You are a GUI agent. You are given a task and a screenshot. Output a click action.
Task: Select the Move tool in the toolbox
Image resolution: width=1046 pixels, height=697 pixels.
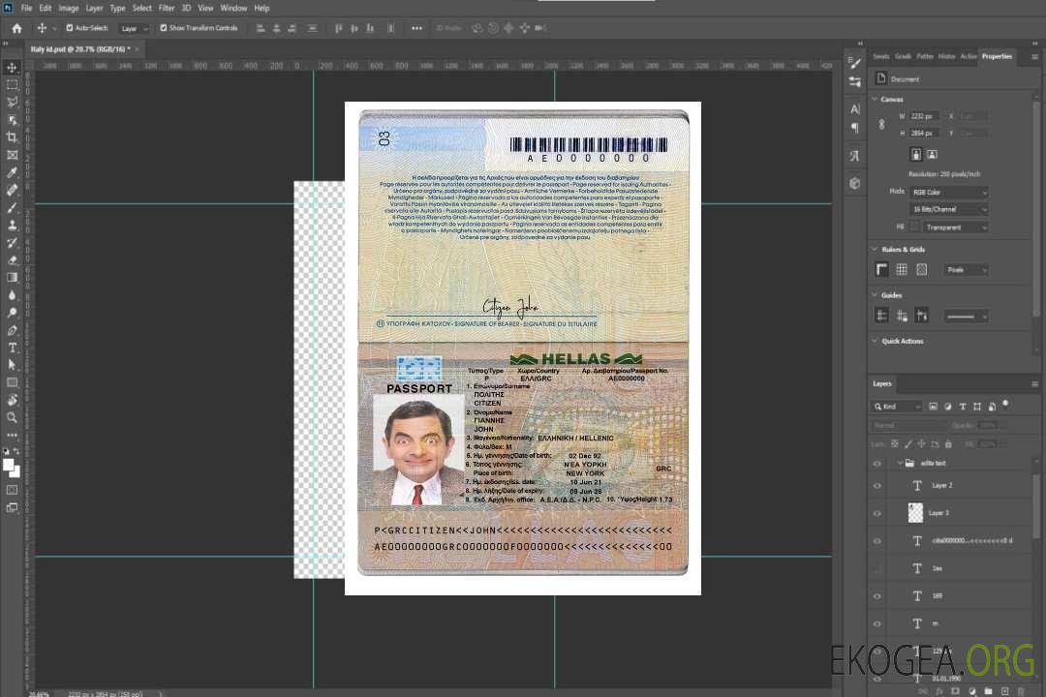(12, 68)
